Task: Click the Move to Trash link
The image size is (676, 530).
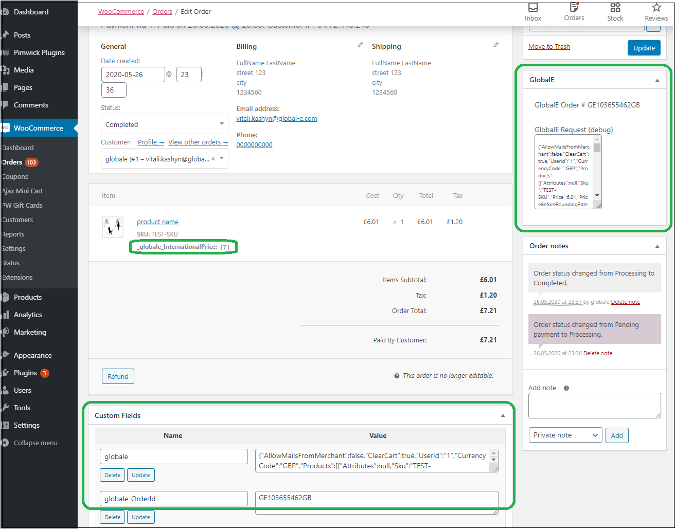Action: coord(549,47)
